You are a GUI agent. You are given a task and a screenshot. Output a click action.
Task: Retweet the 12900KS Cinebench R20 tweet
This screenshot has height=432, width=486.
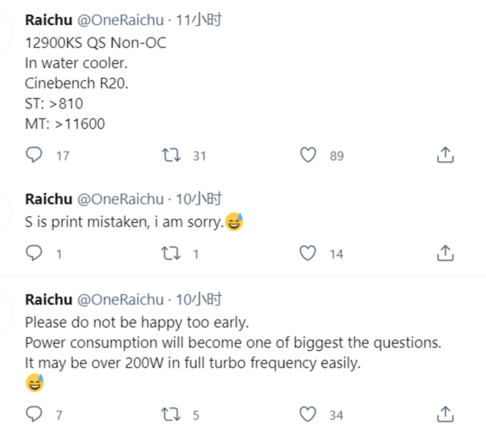171,155
